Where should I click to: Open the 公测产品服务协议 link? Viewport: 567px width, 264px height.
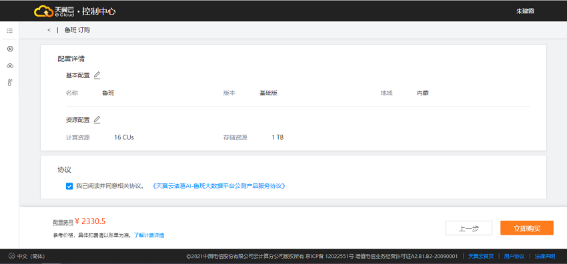pos(219,186)
